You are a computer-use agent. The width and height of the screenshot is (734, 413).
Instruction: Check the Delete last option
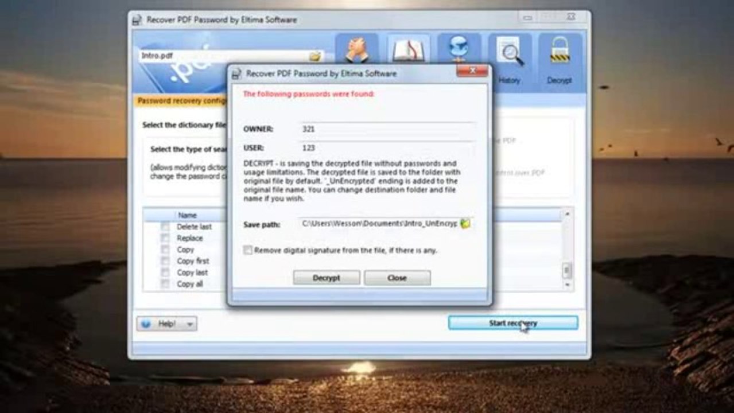tap(165, 227)
